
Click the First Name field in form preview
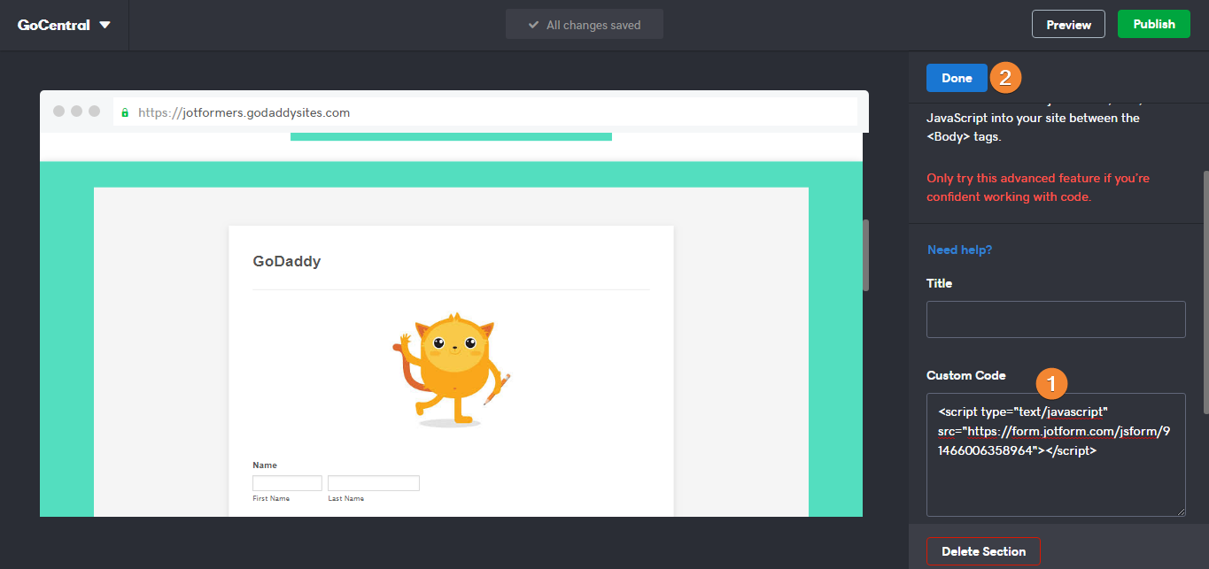pyautogui.click(x=287, y=483)
